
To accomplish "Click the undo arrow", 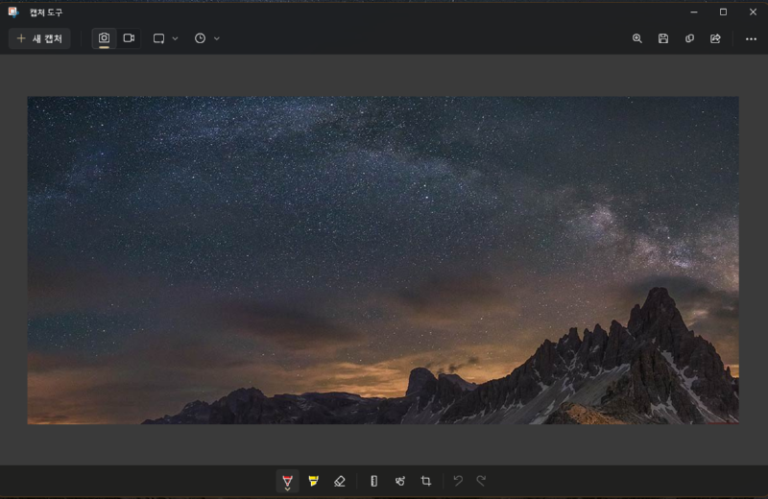I will click(458, 481).
